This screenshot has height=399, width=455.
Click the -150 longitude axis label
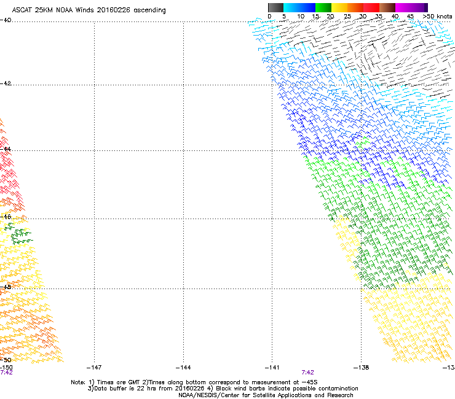click(6, 368)
